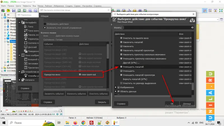This screenshot has width=224, height=126.
Task: Click the clear search icon in Искать field
Action: pyautogui.click(x=192, y=28)
